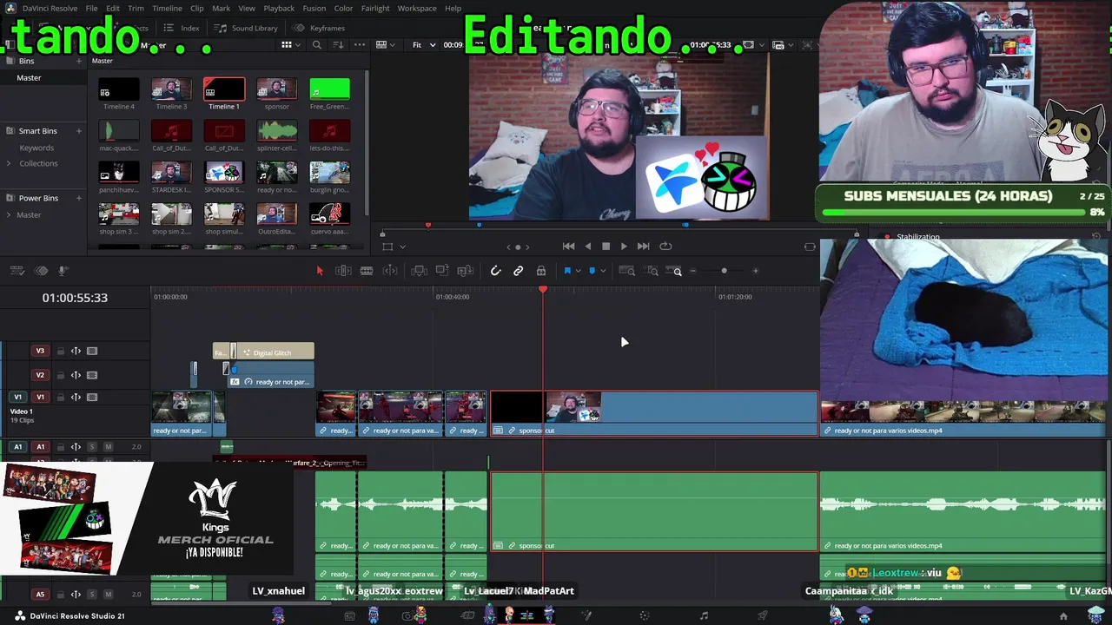Open the Index panel

click(182, 28)
